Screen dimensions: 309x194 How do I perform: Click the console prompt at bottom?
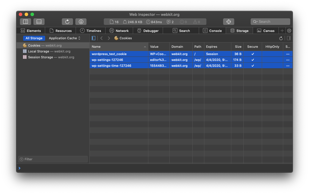[154, 168]
